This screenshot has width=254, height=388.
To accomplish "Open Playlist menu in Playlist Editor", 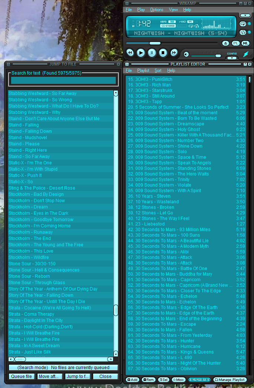I will 143,70.
